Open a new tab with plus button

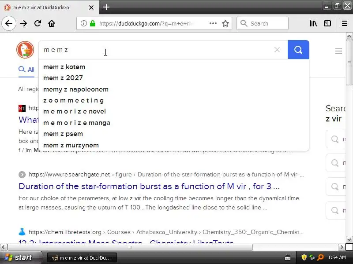[x=106, y=7]
